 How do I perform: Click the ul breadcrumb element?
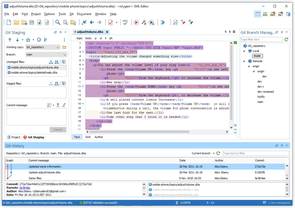pos(101,38)
